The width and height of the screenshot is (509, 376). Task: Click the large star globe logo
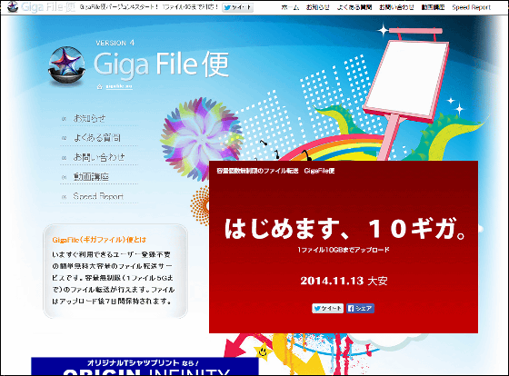pos(67,66)
